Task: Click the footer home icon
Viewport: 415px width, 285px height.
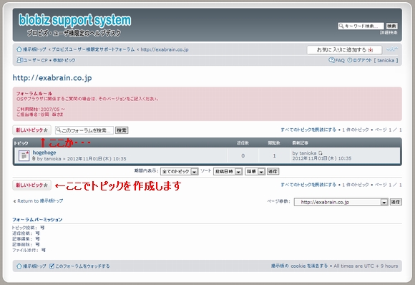Action: point(19,266)
